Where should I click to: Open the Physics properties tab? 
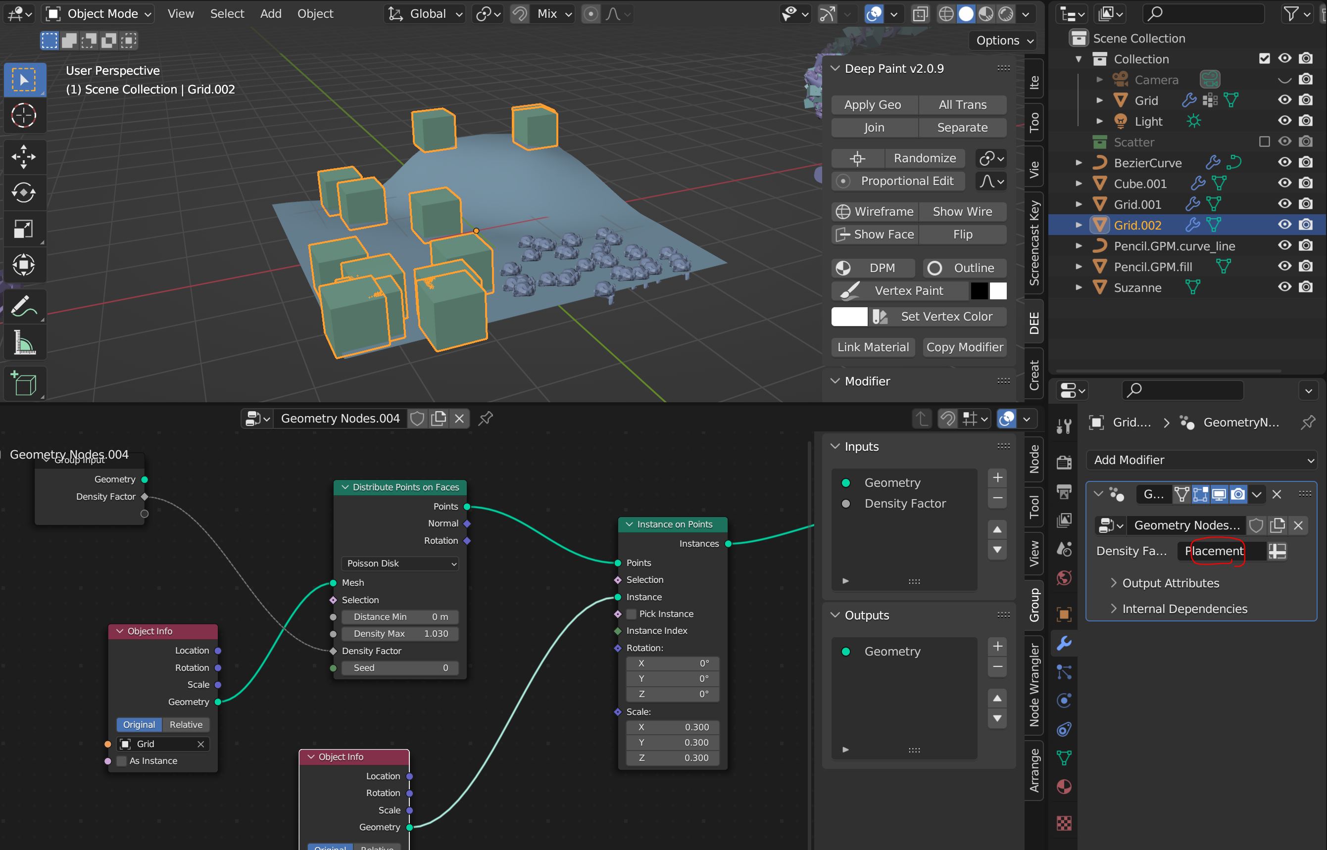(1064, 701)
